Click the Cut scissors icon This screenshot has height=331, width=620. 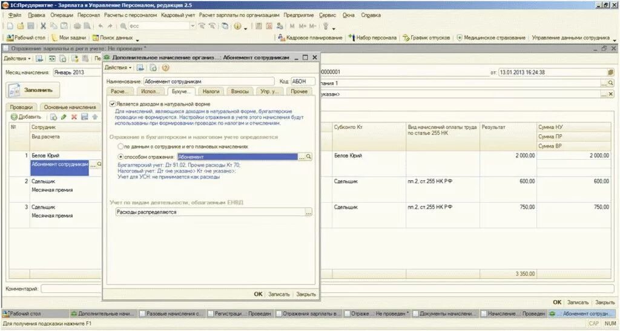coord(43,26)
